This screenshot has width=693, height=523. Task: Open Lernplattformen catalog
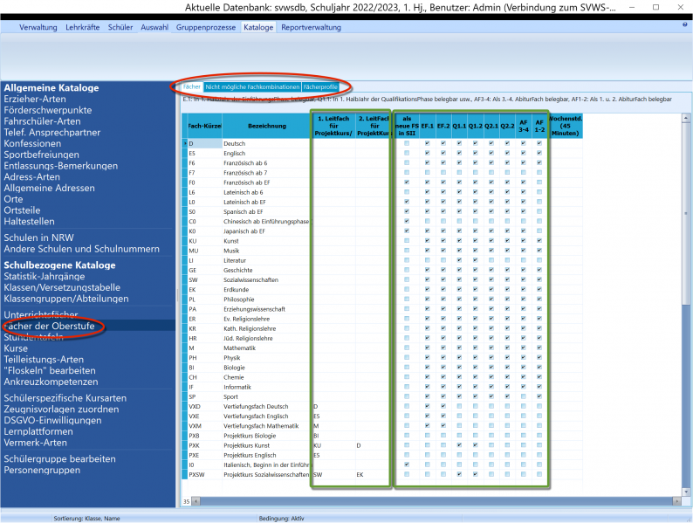click(38, 431)
